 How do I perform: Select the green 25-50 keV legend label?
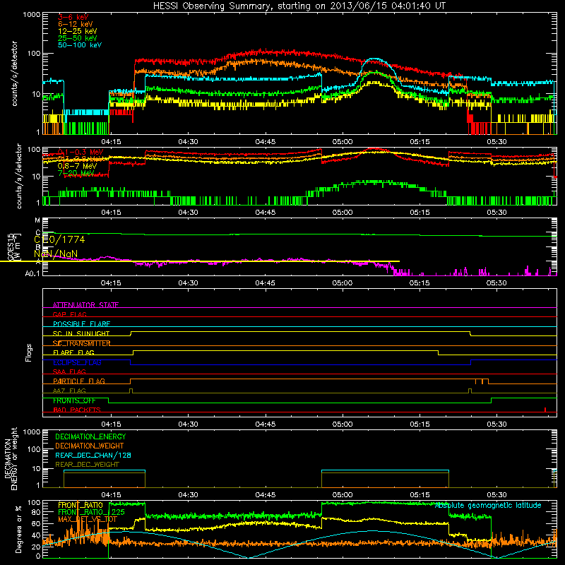(77, 38)
